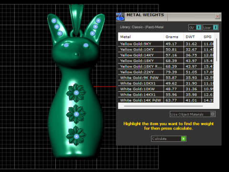Select the Yellow Gold:10KY row
Image resolution: width=229 pixels, height=172 pixels.
coord(166,50)
